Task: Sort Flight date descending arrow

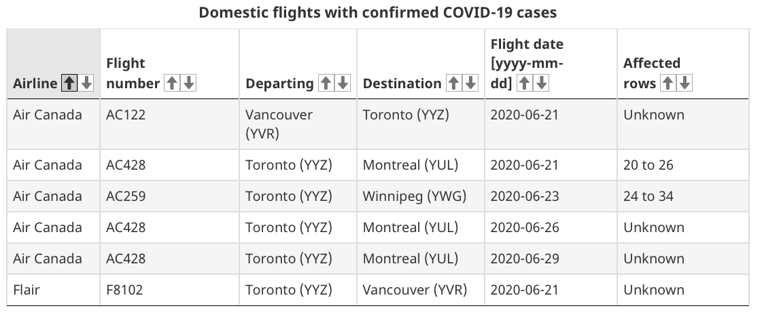Action: 541,83
